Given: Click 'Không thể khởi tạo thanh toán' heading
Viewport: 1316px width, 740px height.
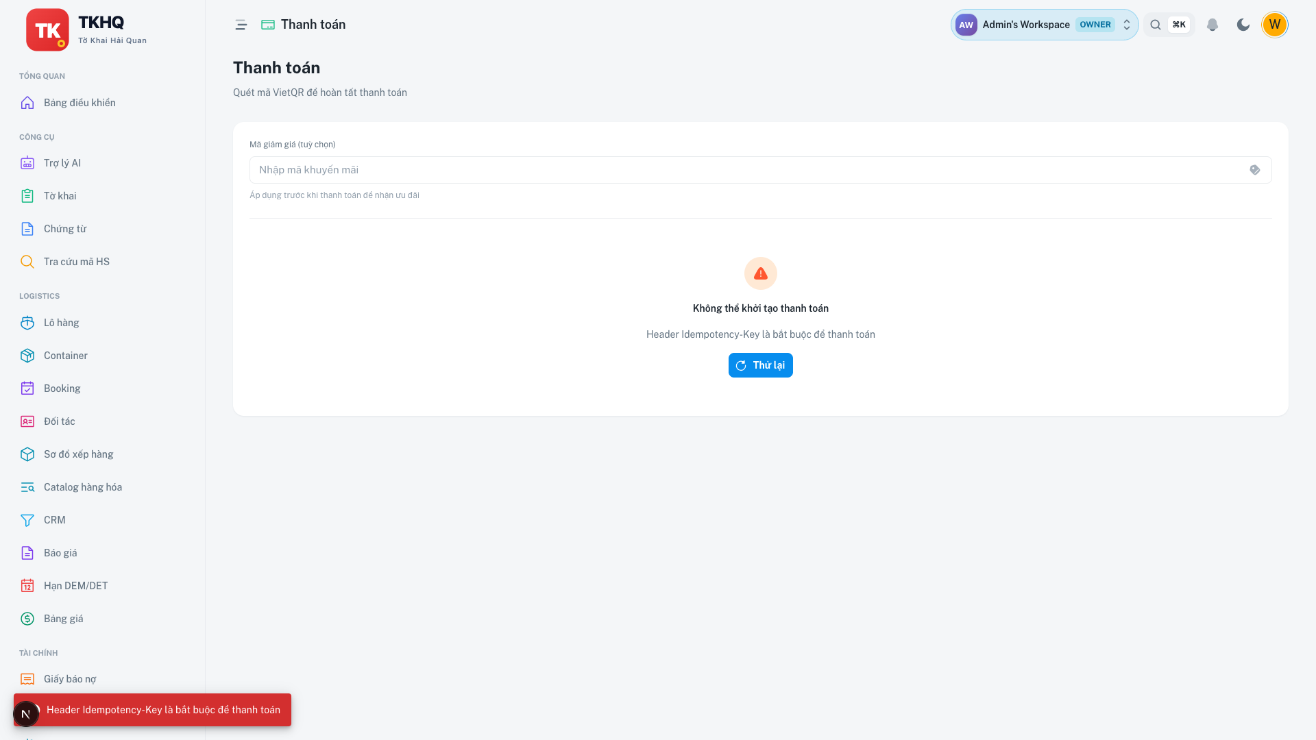Looking at the screenshot, I should point(761,308).
